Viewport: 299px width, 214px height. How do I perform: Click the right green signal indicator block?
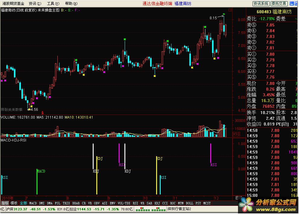point(158,209)
